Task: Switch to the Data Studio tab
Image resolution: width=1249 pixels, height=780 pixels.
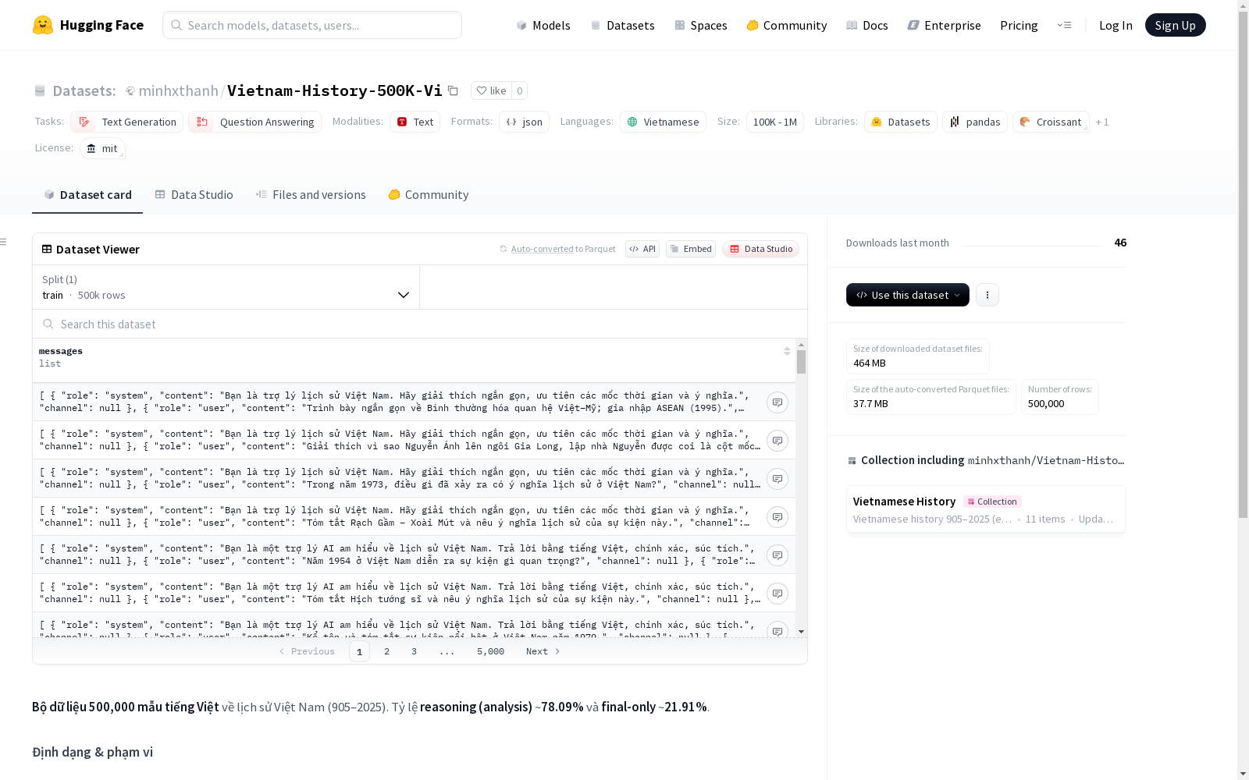Action: tap(194, 195)
